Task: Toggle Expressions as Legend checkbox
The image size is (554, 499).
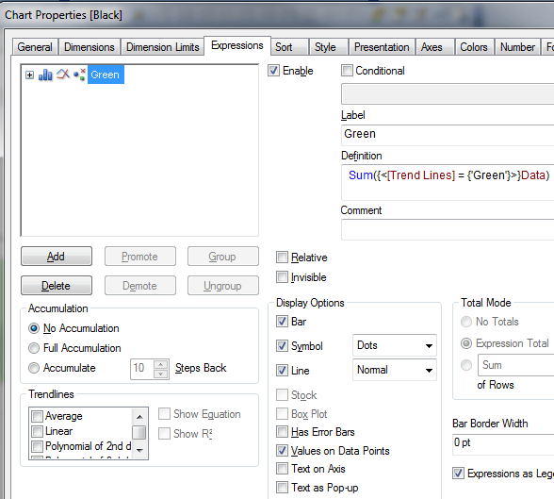Action: pyautogui.click(x=458, y=474)
